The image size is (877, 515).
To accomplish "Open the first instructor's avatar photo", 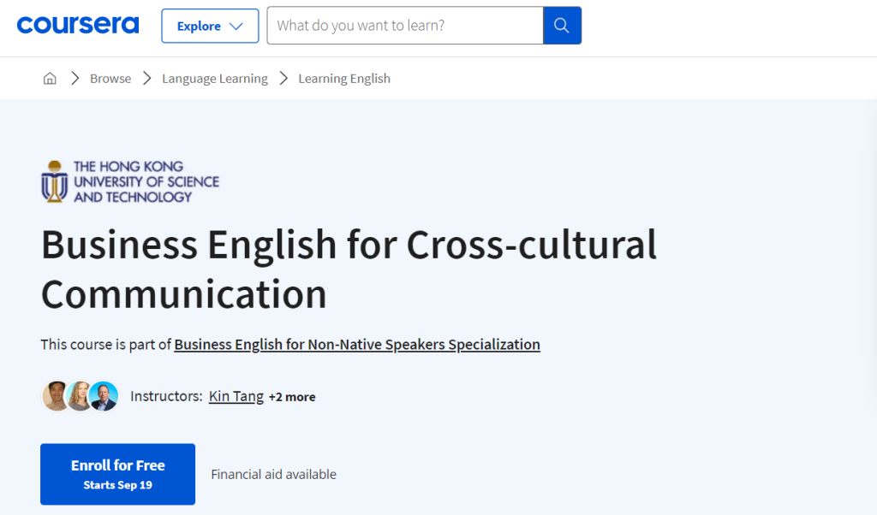I will [57, 396].
